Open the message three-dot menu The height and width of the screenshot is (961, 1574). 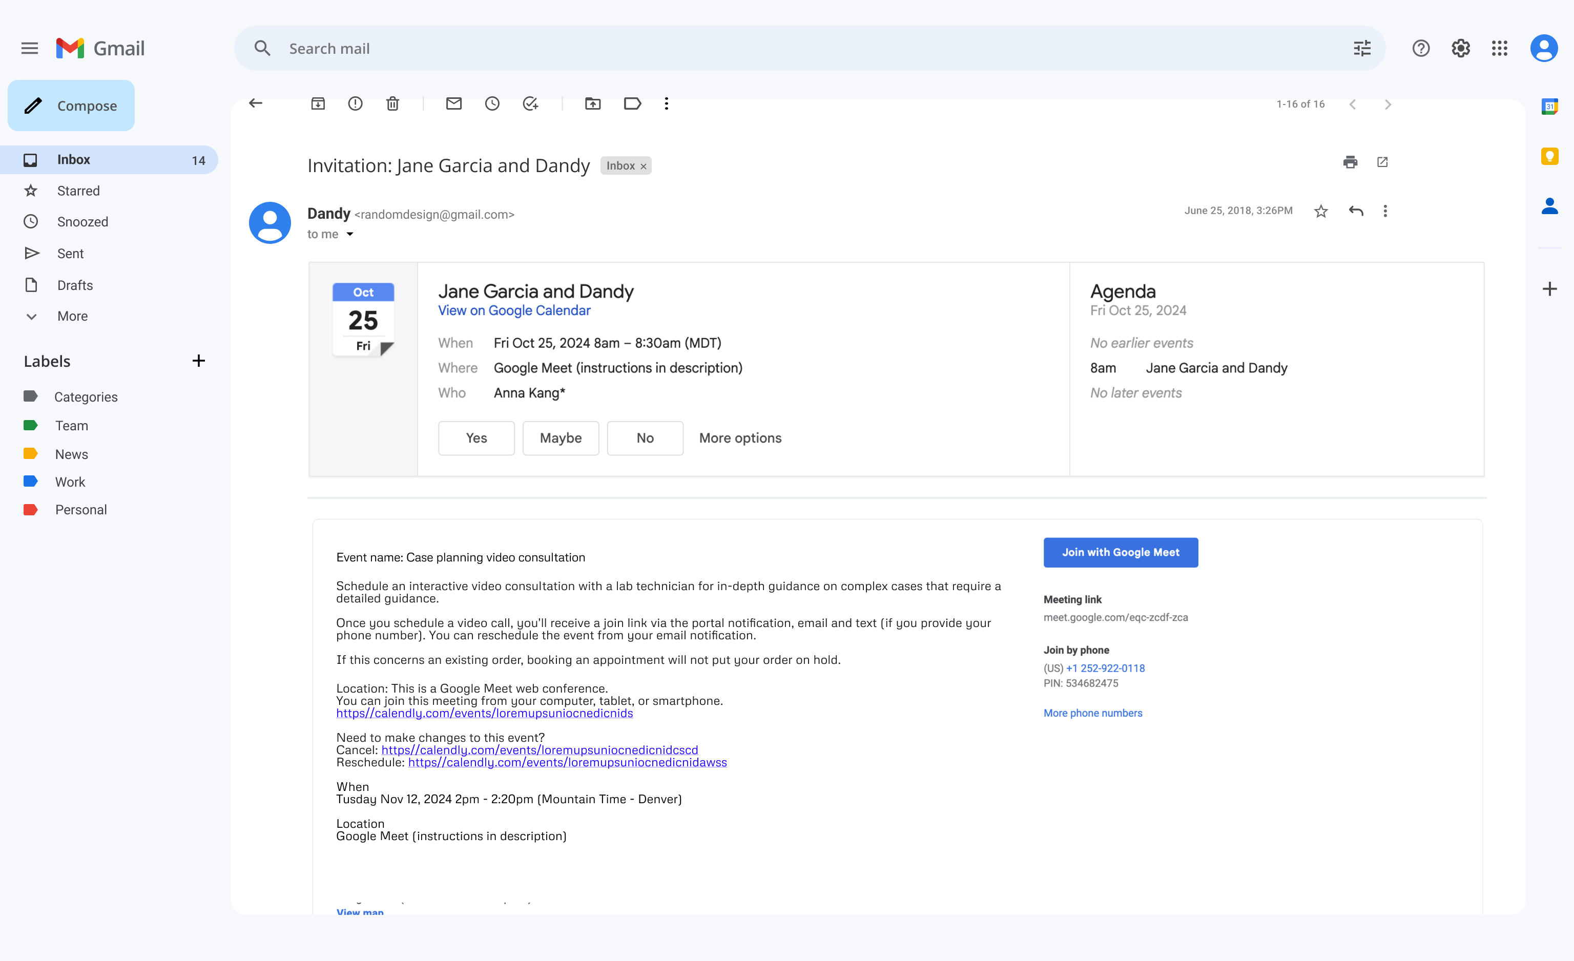[x=1385, y=211]
